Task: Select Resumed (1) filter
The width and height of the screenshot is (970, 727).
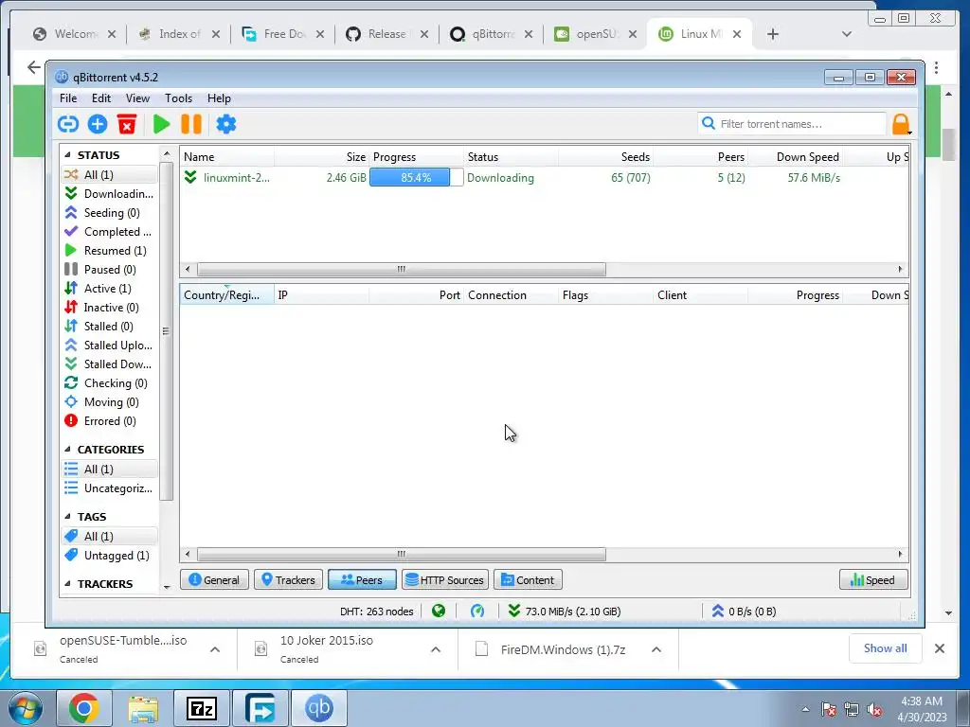Action: pyautogui.click(x=110, y=251)
